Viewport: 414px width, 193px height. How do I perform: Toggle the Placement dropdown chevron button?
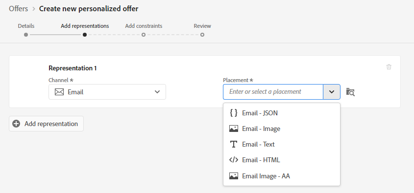[x=332, y=92]
